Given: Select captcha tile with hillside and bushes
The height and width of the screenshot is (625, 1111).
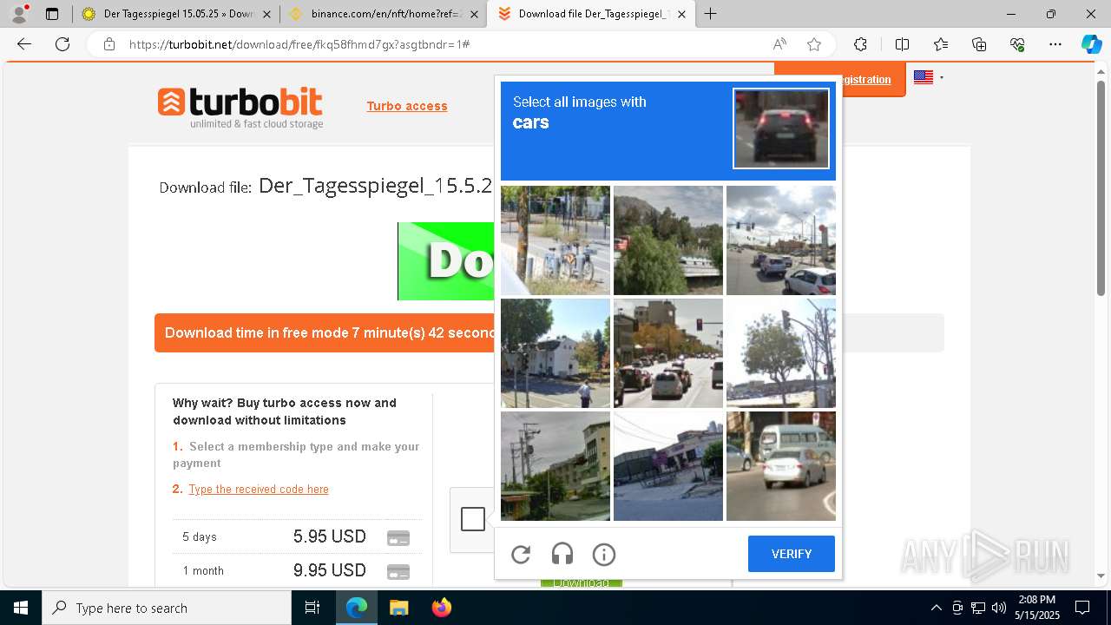Looking at the screenshot, I should click(668, 240).
